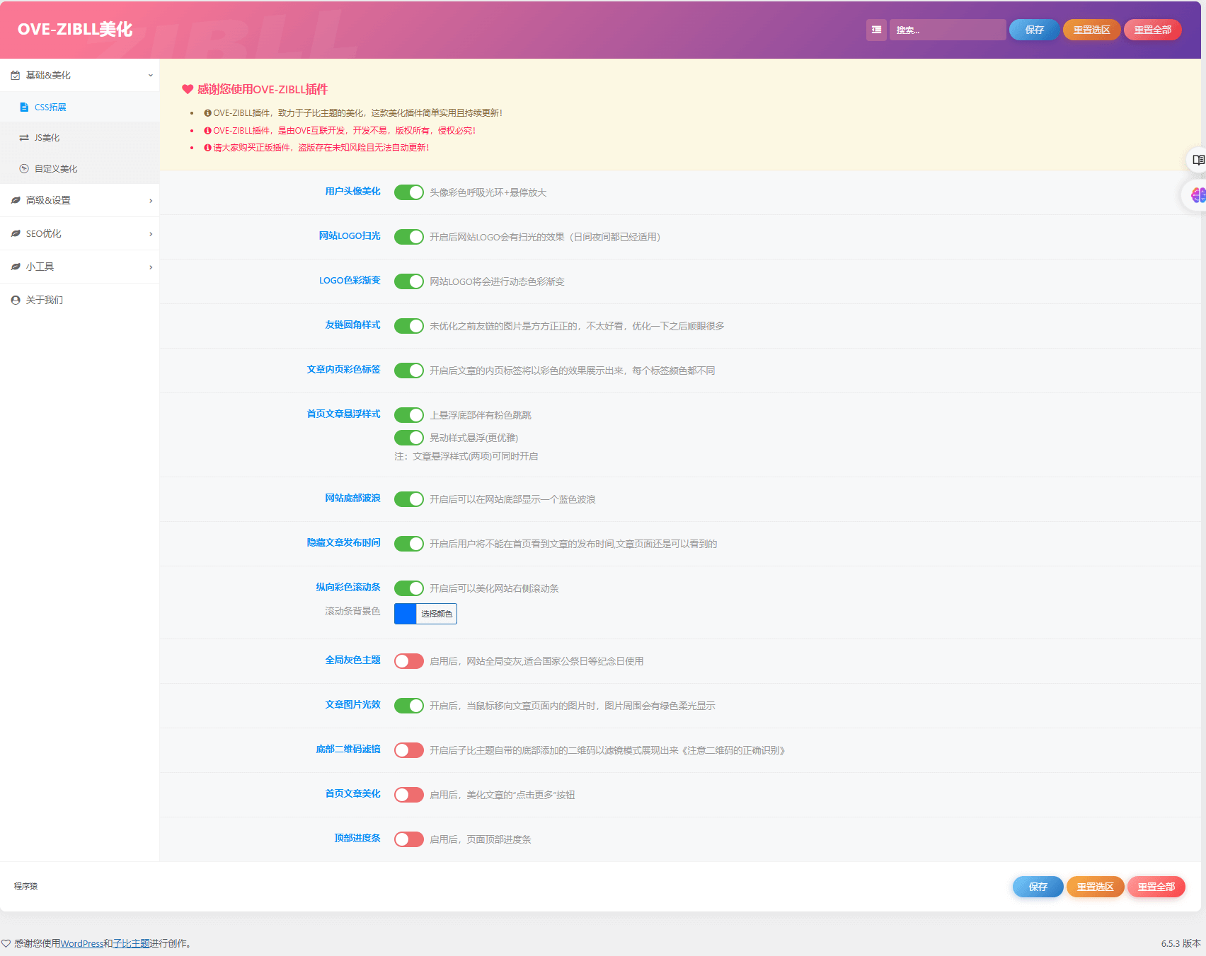Click the 6.5.3 版本 text

click(x=1181, y=943)
